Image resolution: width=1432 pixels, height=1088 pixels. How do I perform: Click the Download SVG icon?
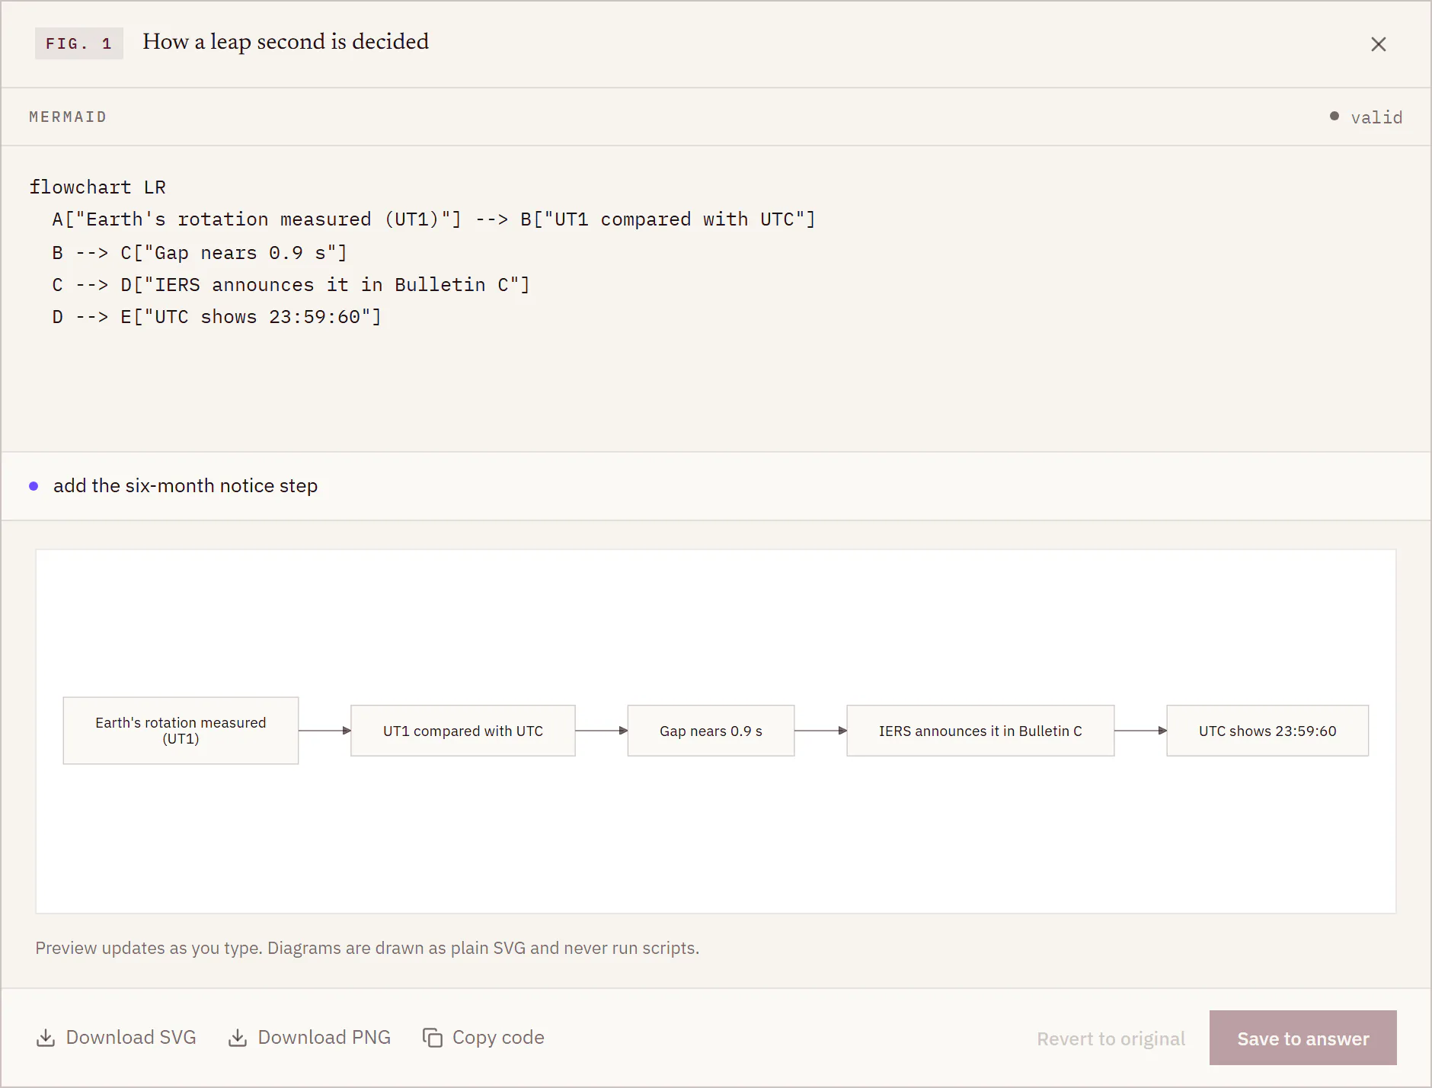(46, 1038)
